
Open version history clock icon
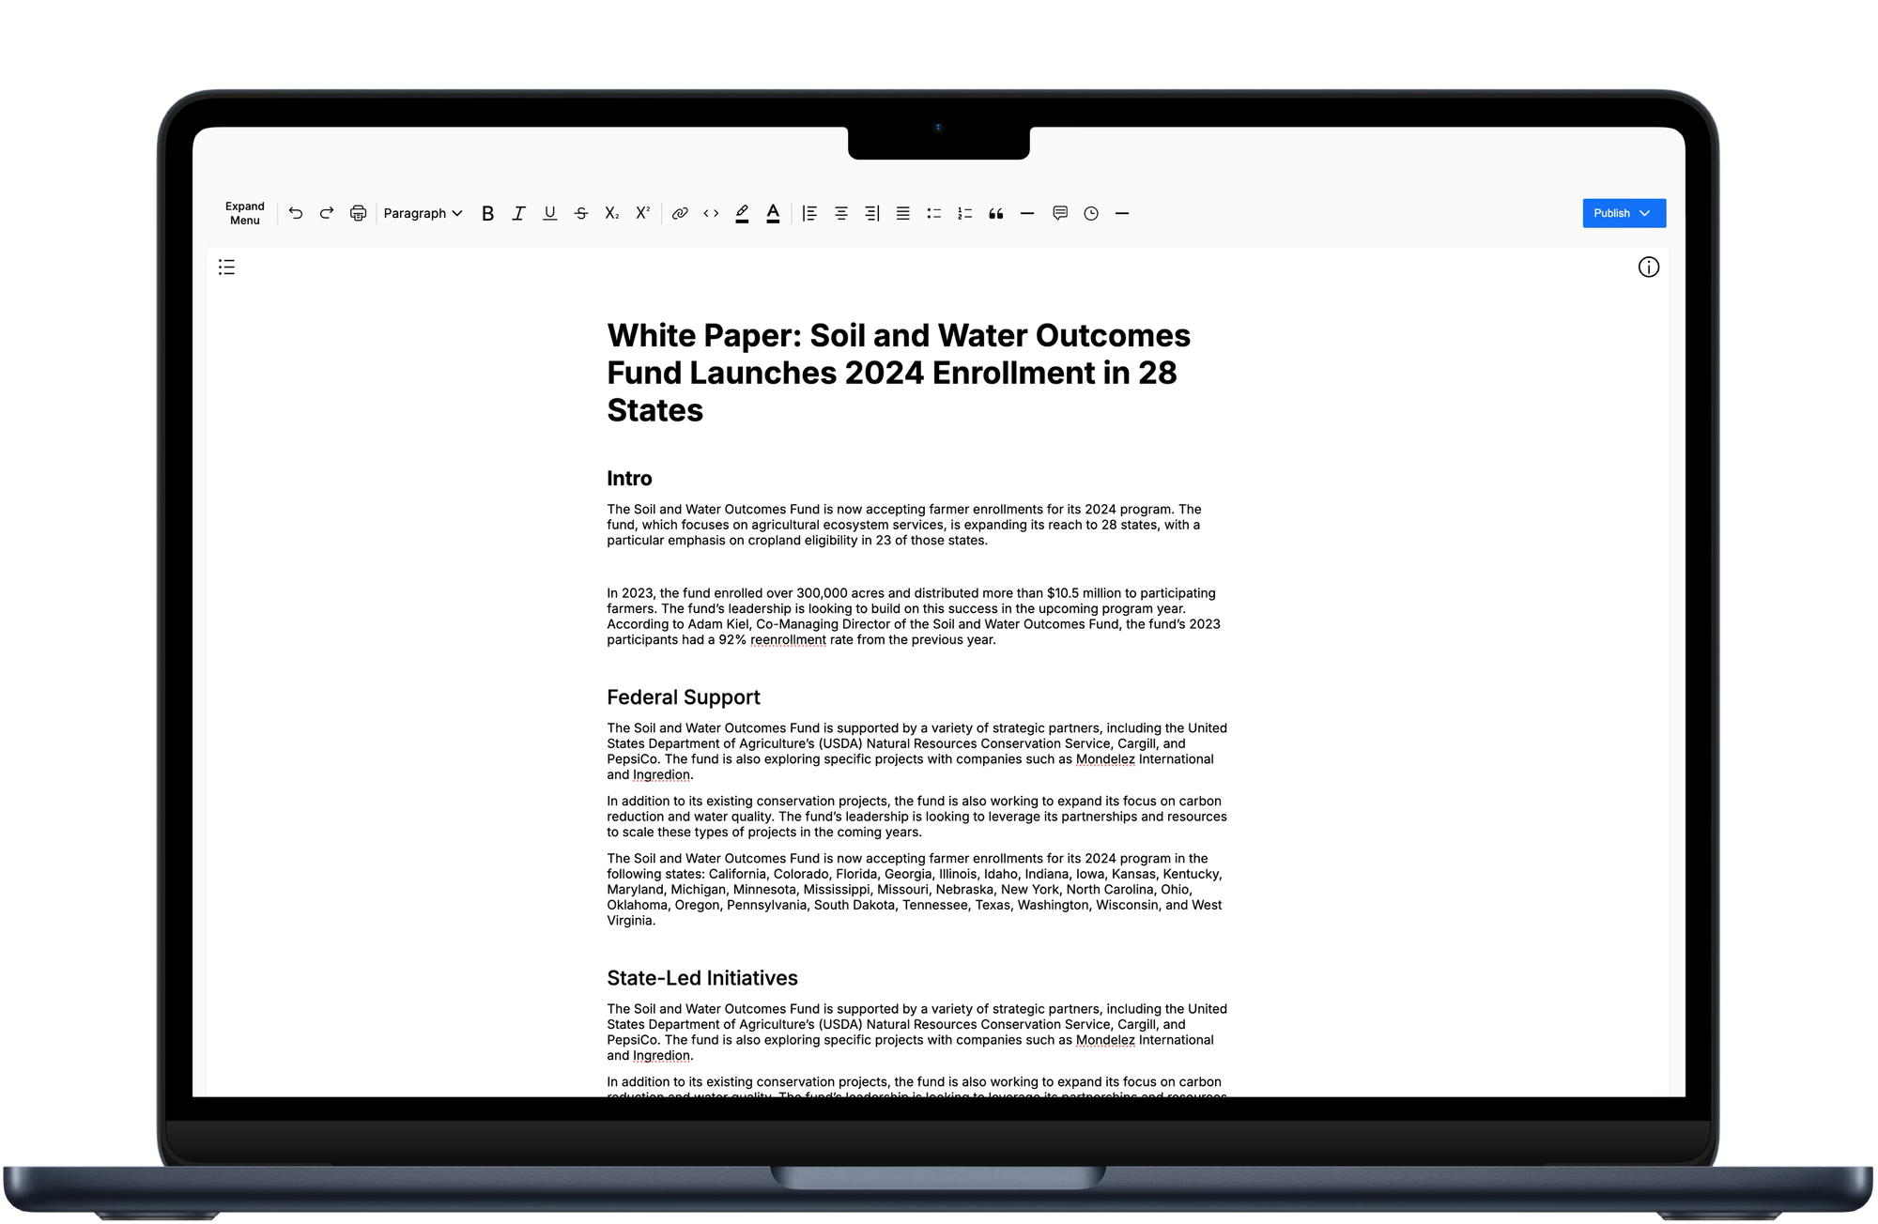click(x=1091, y=213)
